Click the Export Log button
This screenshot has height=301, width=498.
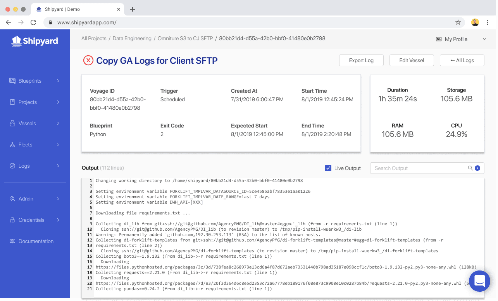pos(361,60)
